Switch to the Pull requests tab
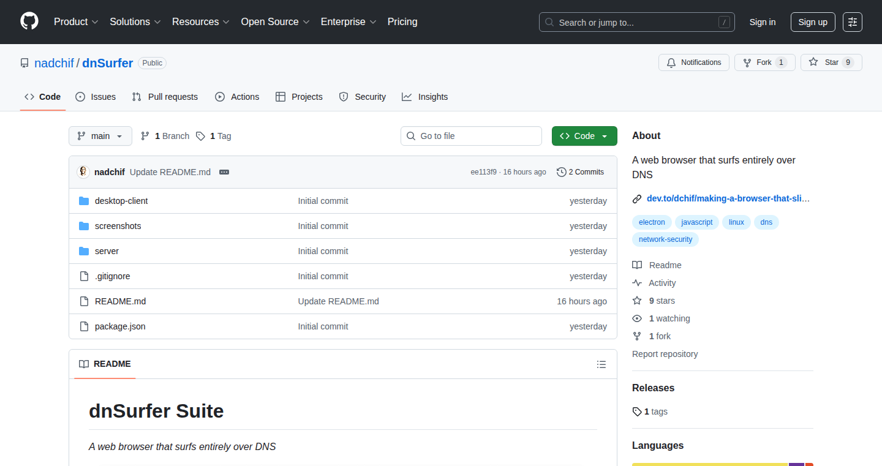882x466 pixels. pos(165,97)
